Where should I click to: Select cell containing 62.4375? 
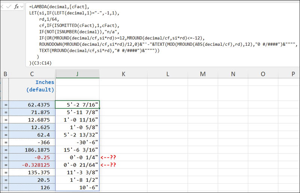coord(32,105)
